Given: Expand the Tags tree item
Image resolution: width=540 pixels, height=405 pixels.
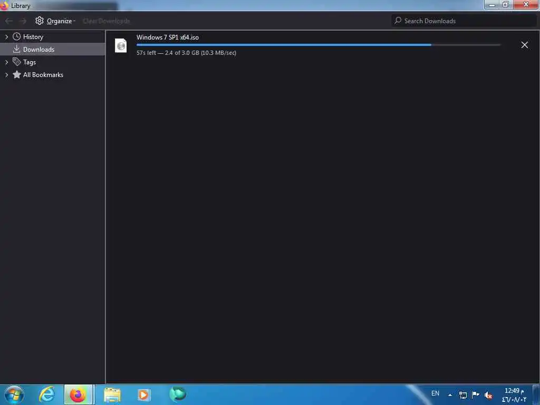Looking at the screenshot, I should tap(6, 62).
